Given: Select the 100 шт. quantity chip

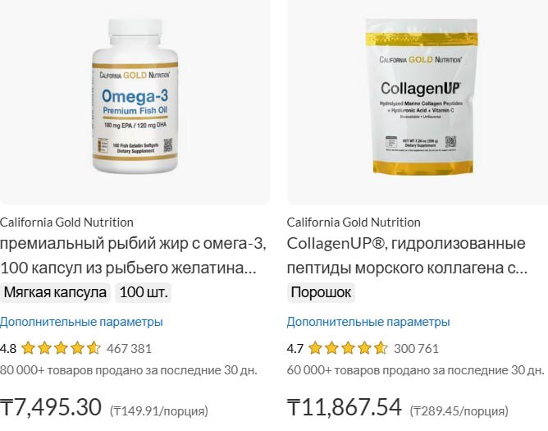Looking at the screenshot, I should coord(144,292).
